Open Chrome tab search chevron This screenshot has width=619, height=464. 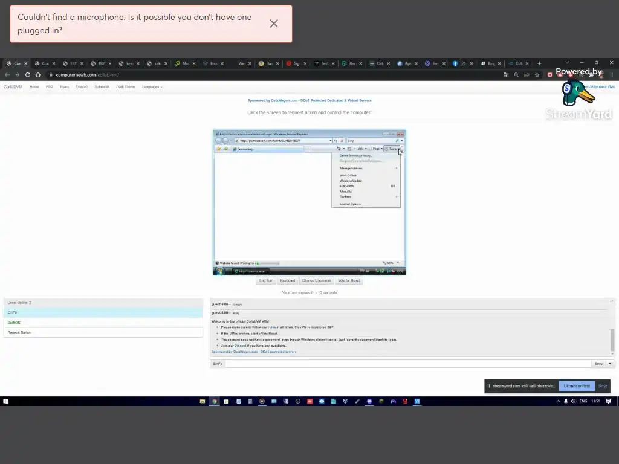567,63
